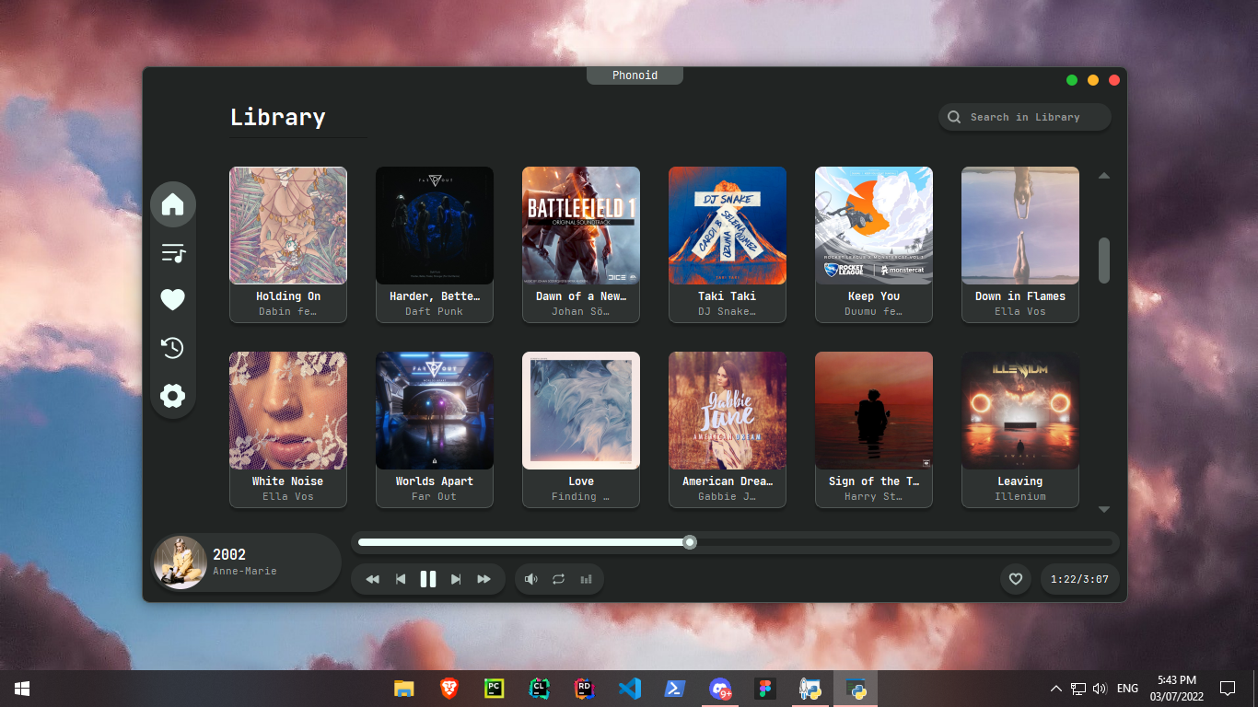This screenshot has width=1258, height=707.
Task: Open the Windows Start menu
Action: click(x=22, y=689)
